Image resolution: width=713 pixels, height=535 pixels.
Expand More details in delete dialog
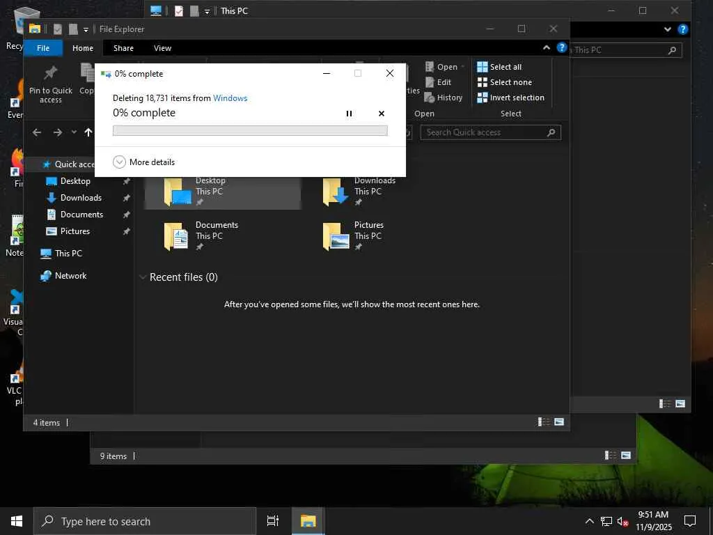143,162
